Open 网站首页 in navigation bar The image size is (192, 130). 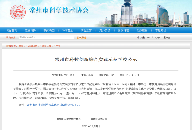point(12,30)
